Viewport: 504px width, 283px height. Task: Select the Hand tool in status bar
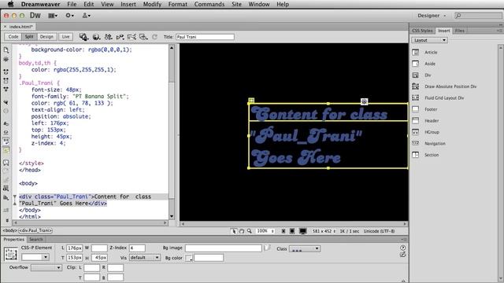click(x=242, y=231)
